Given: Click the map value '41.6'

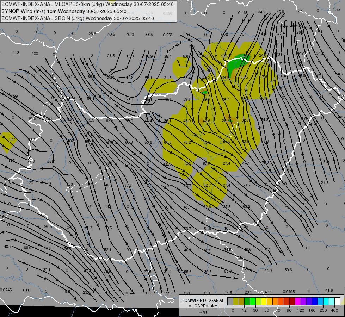Looking at the screenshot, I should click(x=329, y=290).
